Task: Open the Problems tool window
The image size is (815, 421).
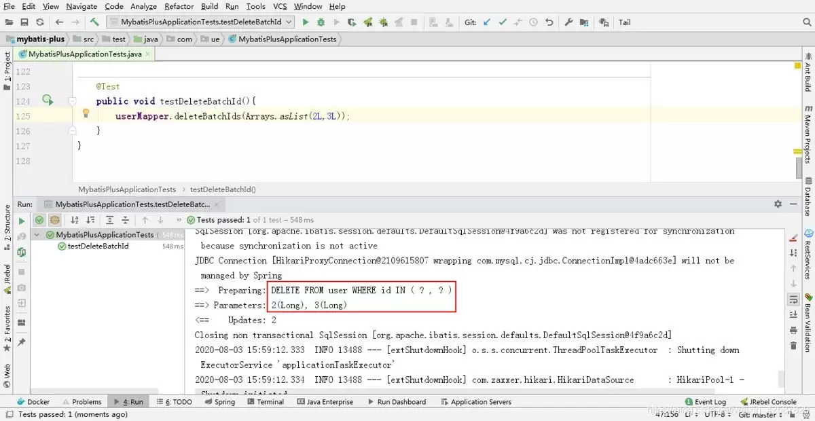Action: click(81, 402)
